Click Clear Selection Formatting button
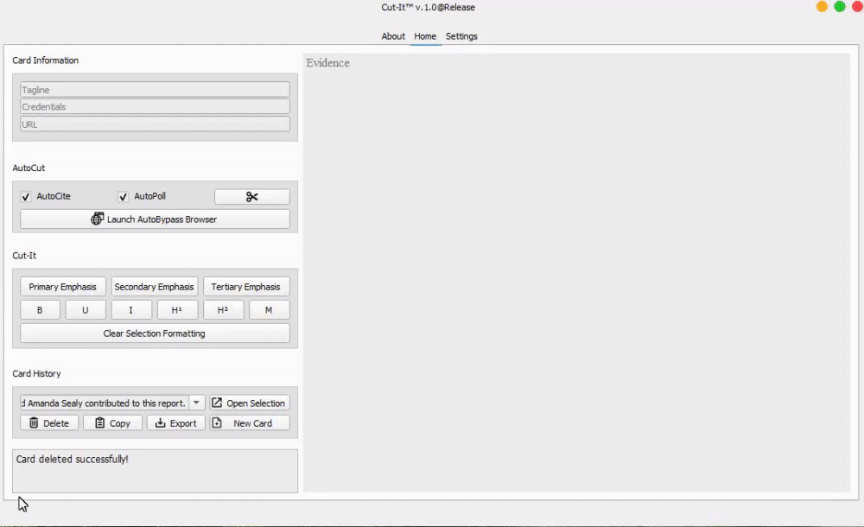Viewport: 864px width, 527px height. click(x=155, y=333)
